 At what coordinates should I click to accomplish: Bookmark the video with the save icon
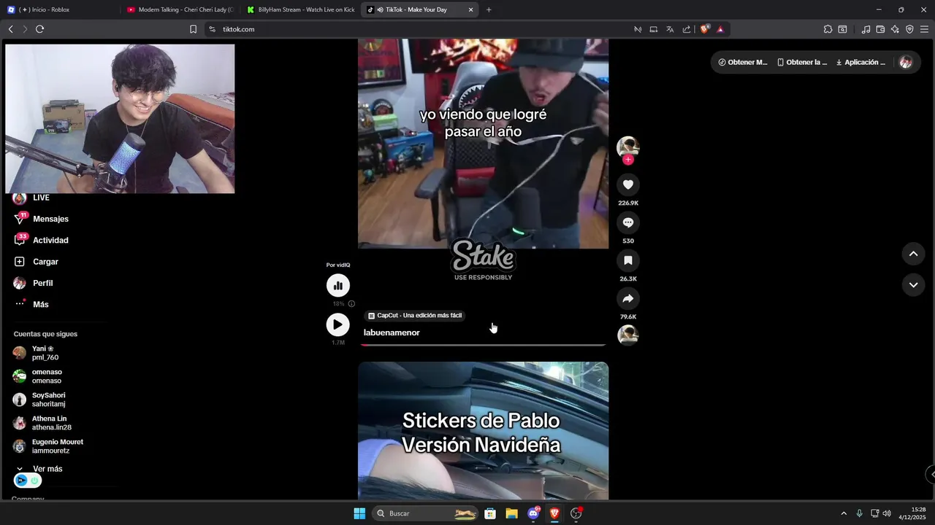pos(627,260)
